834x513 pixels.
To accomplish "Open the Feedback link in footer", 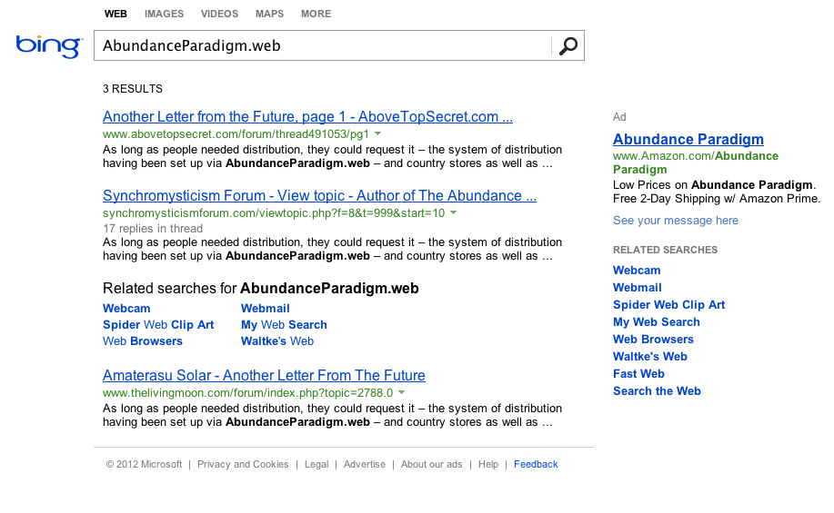I will pyautogui.click(x=536, y=464).
